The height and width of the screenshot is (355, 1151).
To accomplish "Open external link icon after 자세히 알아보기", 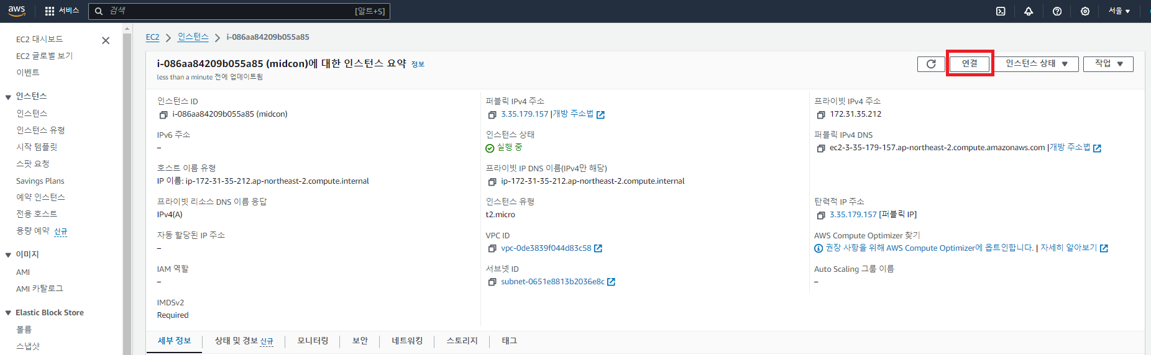I will [x=1104, y=248].
